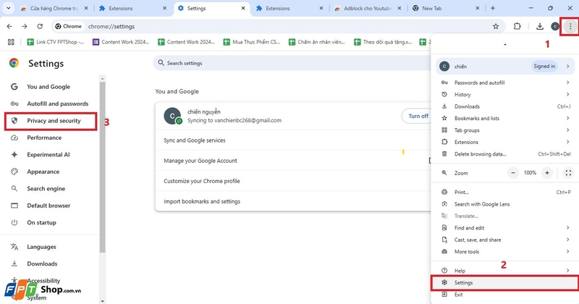Click the Search settings field
Image resolution: width=579 pixels, height=304 pixels.
pyautogui.click(x=292, y=63)
